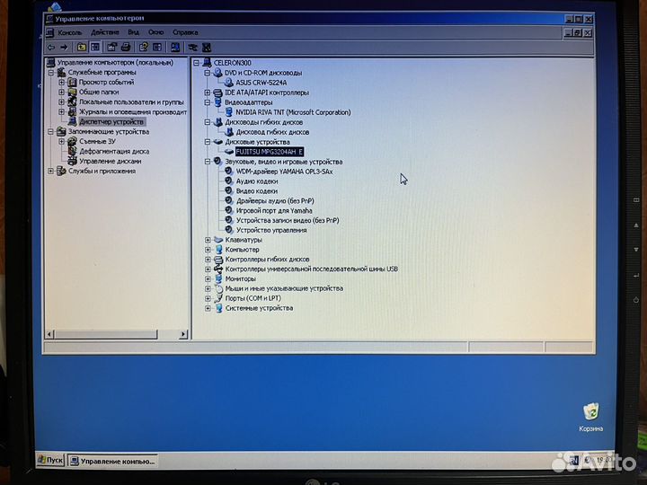
Task: Open the Консоль menu
Action: click(69, 32)
